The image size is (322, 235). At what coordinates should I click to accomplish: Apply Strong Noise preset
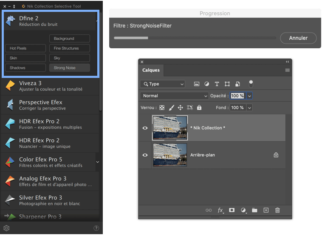coord(70,68)
